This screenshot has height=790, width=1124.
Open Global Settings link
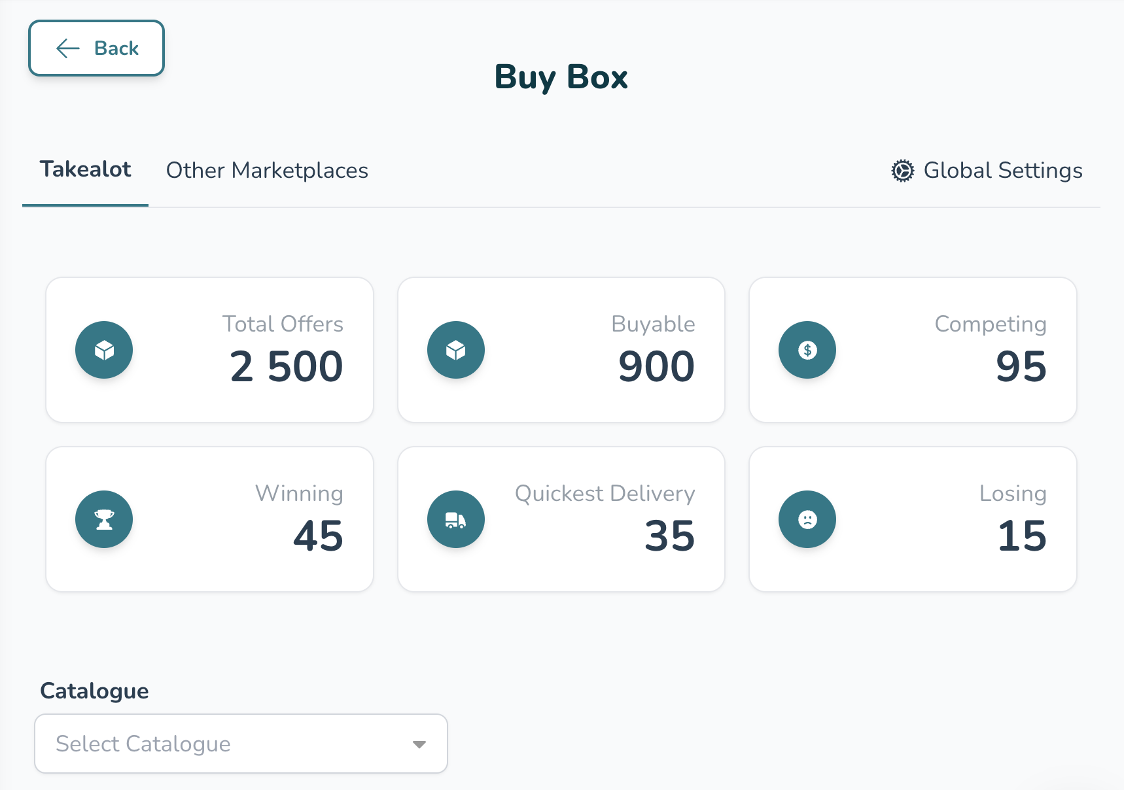[x=1002, y=171]
